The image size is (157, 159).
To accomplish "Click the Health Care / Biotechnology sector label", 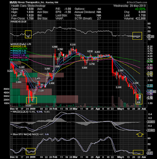I will pos(28,6).
